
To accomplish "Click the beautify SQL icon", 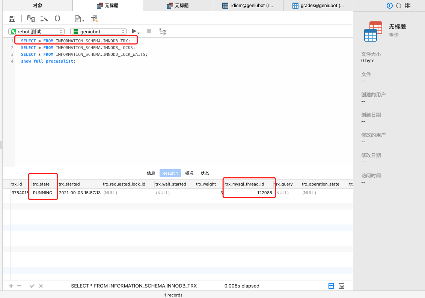I will coord(44,19).
